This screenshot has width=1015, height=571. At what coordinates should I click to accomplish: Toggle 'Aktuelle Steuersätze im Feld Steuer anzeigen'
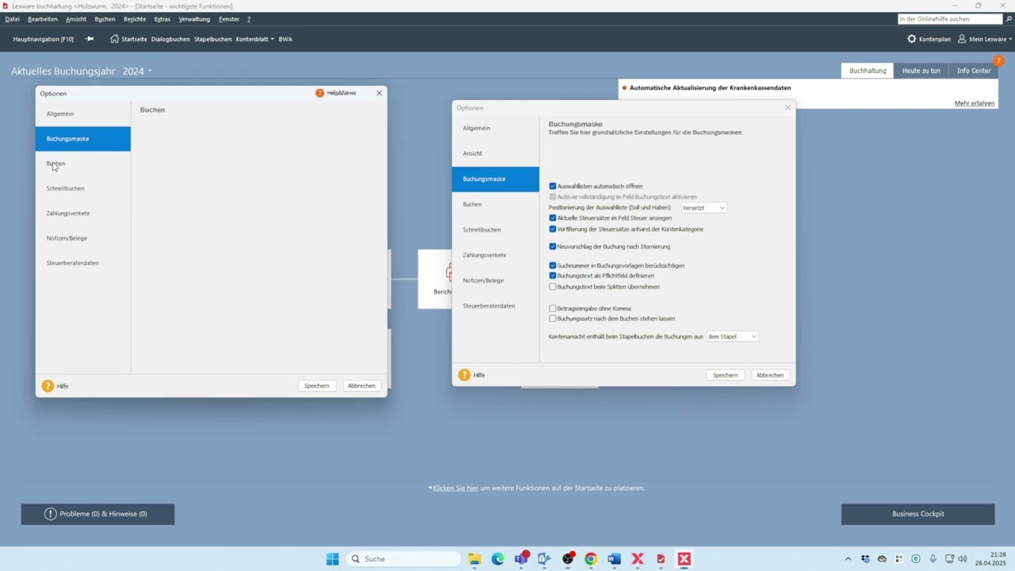(x=553, y=218)
